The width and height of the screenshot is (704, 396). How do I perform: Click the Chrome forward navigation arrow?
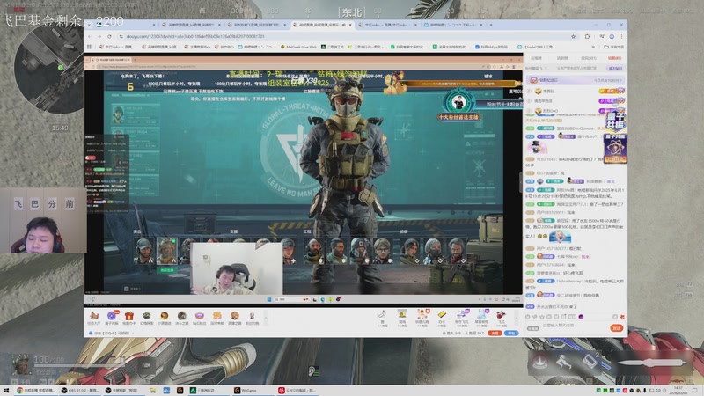click(99, 36)
